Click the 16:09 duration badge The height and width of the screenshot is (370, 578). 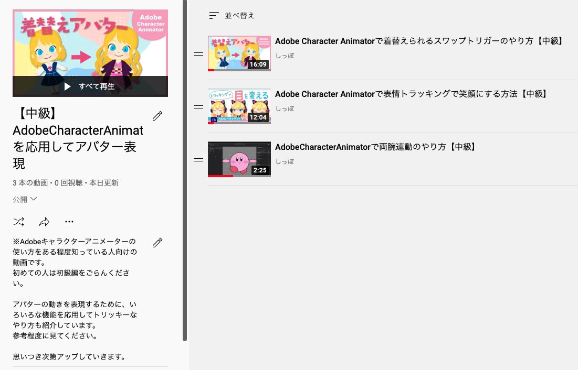click(x=258, y=64)
